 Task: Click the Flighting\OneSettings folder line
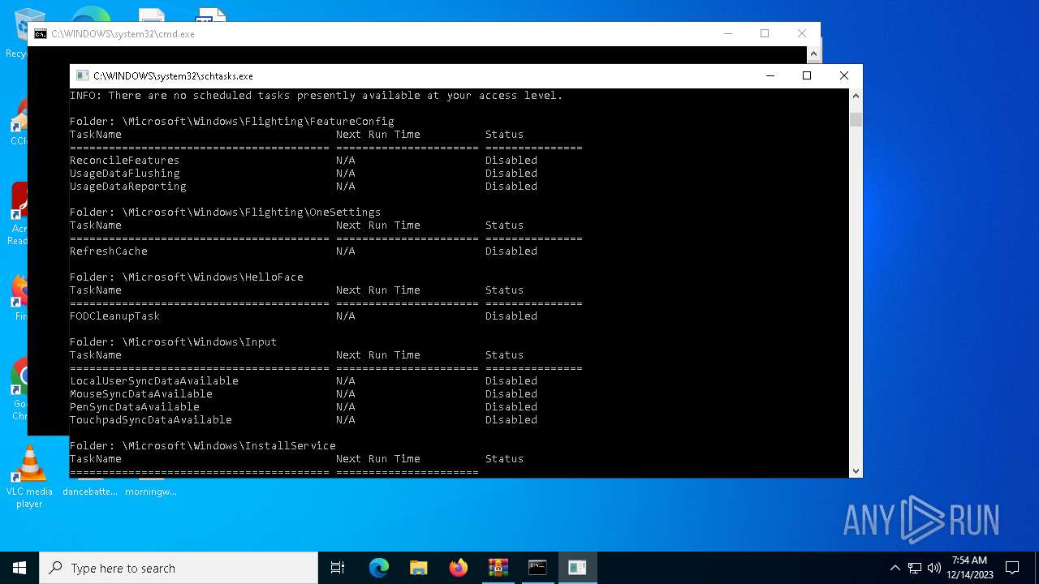tap(226, 213)
